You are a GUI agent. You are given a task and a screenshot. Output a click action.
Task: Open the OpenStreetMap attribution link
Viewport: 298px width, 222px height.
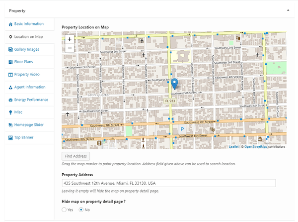click(x=256, y=147)
